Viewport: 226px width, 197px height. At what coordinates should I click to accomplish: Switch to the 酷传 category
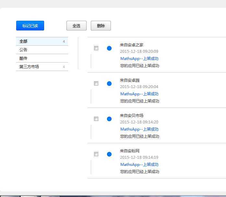[x=42, y=58]
